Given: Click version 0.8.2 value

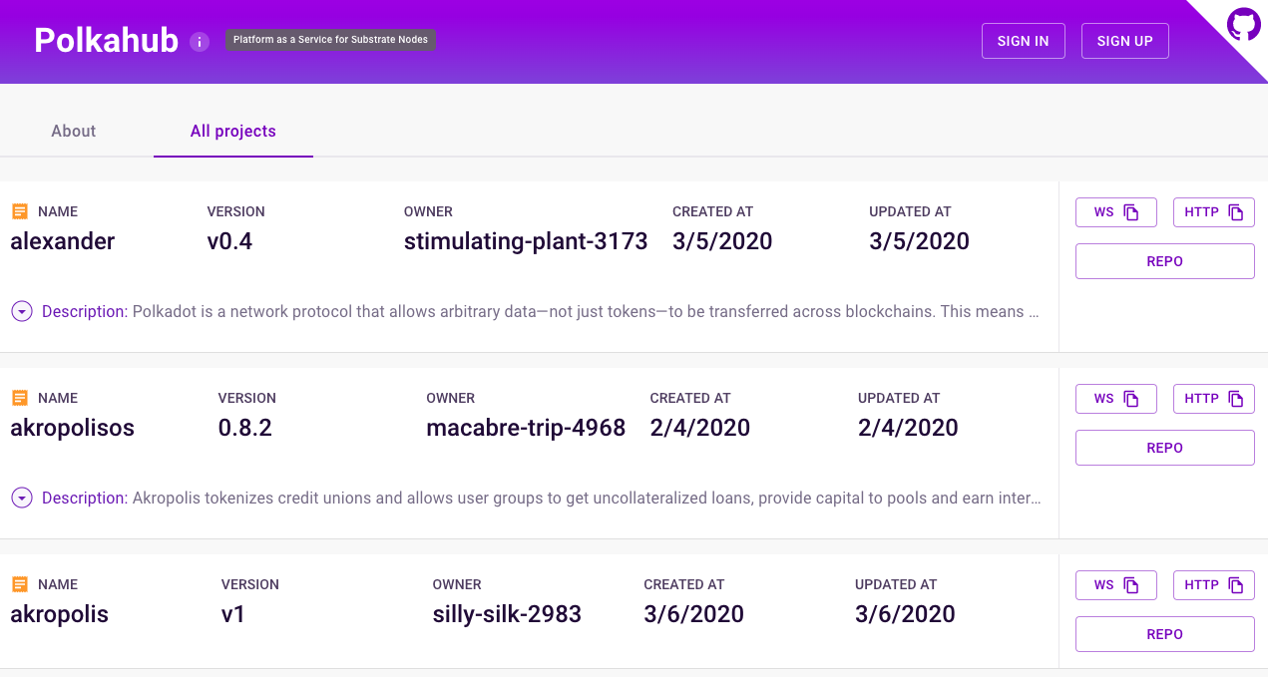Looking at the screenshot, I should tap(245, 428).
